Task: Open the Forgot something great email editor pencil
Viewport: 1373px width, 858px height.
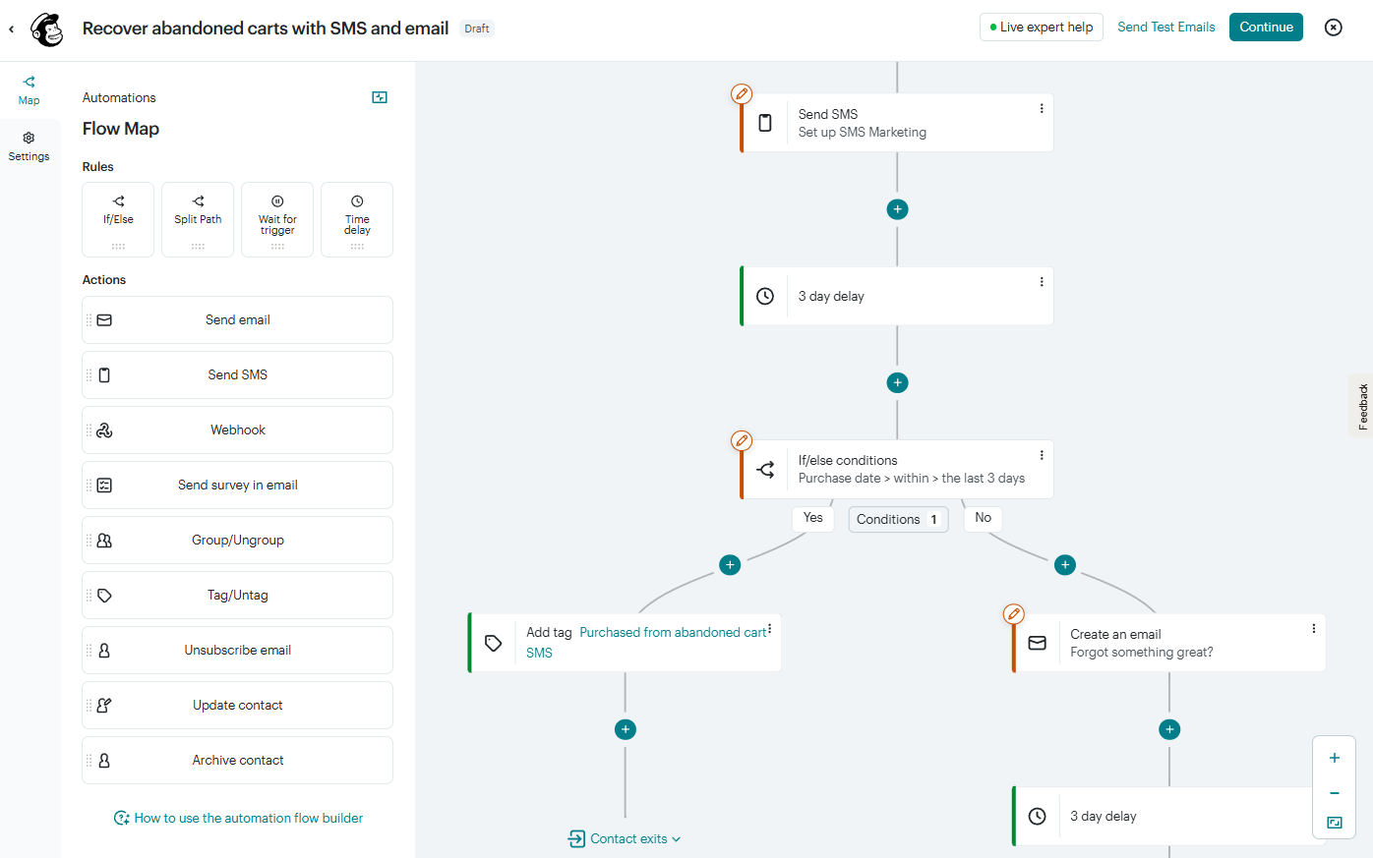Action: [1014, 613]
